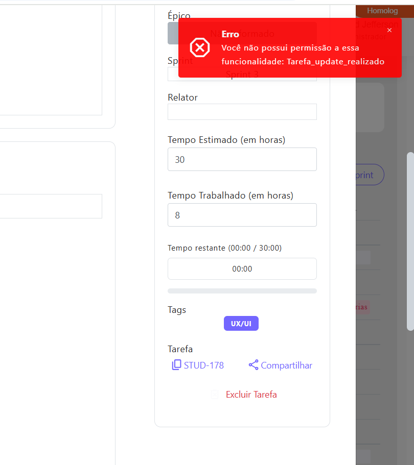Click the time progress bar under Tempo restante
The image size is (414, 465).
pyautogui.click(x=242, y=291)
